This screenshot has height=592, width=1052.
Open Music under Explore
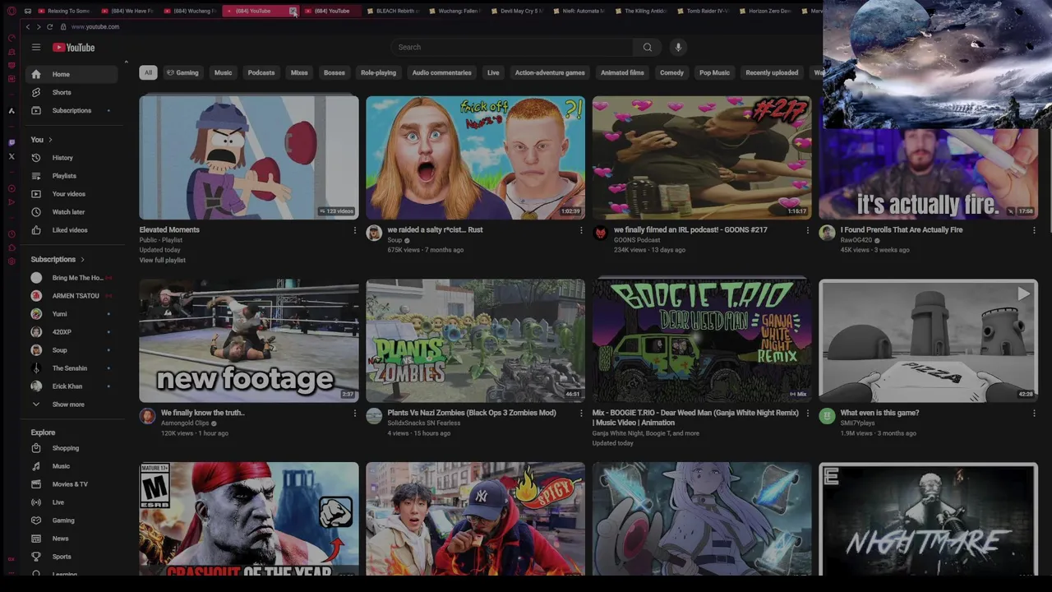[x=72, y=466]
